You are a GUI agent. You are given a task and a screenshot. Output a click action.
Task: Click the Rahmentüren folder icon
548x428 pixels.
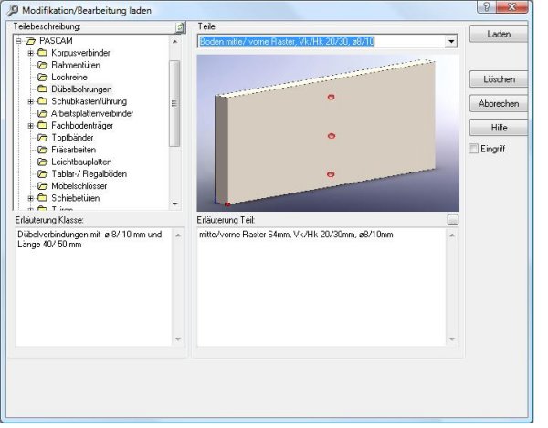pyautogui.click(x=43, y=66)
